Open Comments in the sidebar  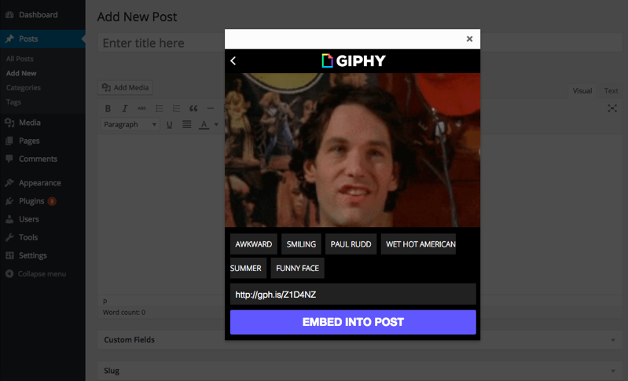click(38, 159)
